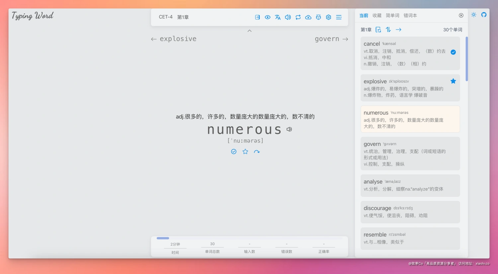Click the cloud upload icon

coord(308,17)
